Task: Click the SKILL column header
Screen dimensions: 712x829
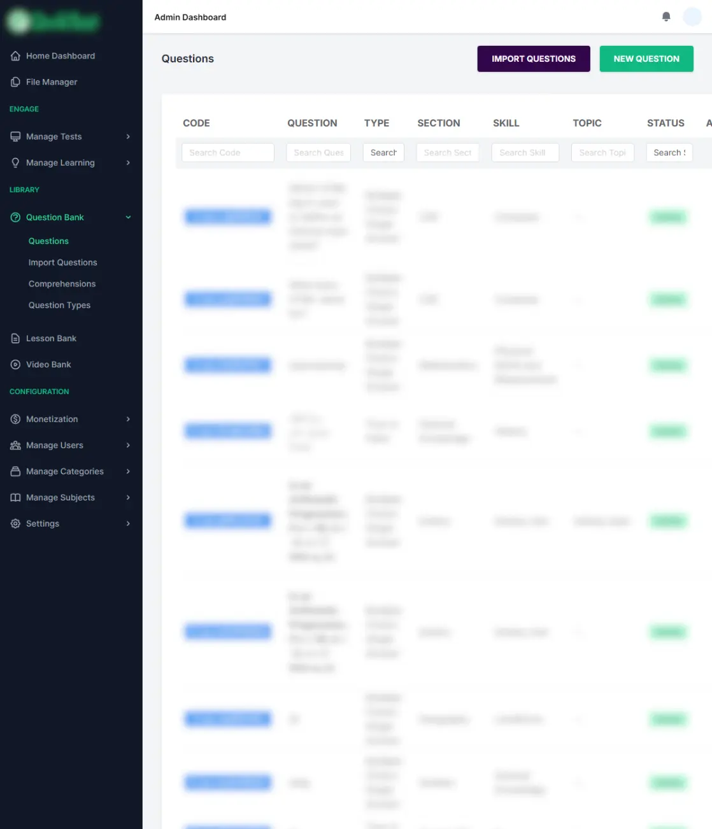Action: tap(506, 124)
